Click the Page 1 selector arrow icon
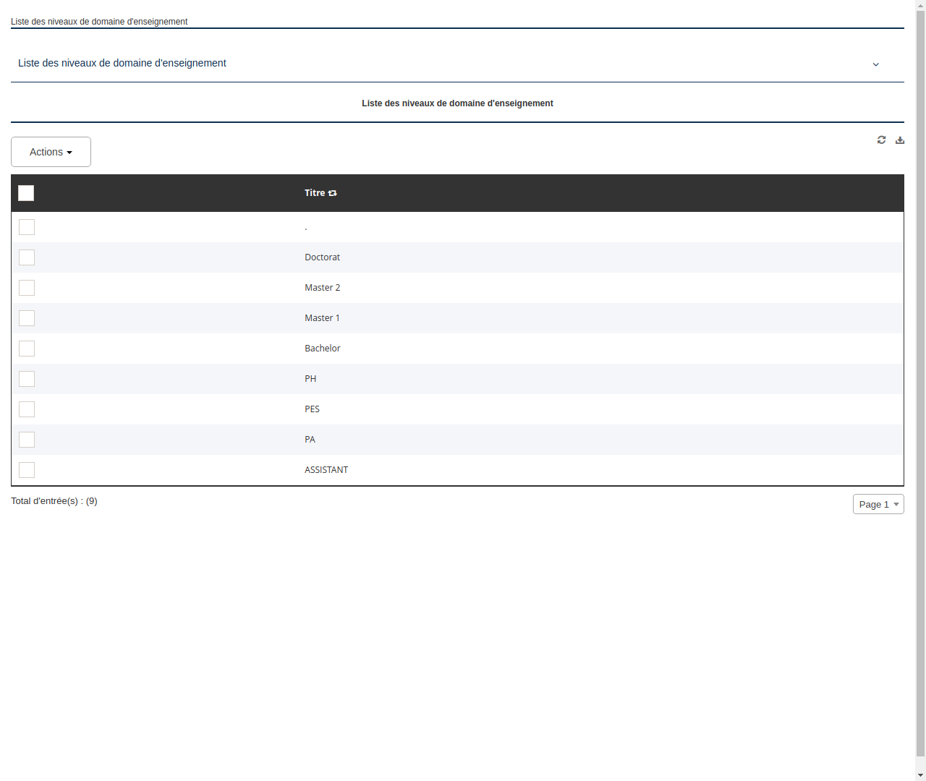The width and height of the screenshot is (926, 781). point(896,504)
